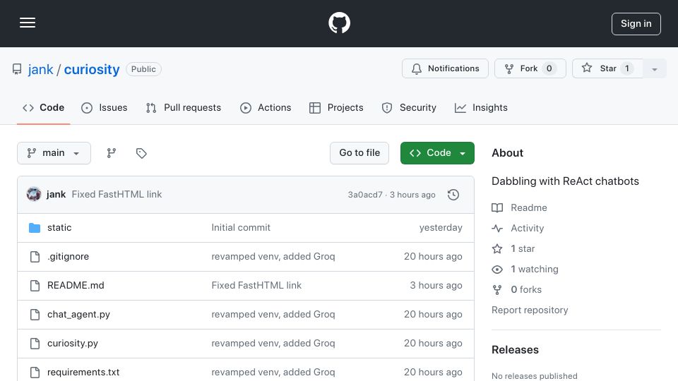This screenshot has height=381, width=678.
Task: Switch to the Issues tab
Action: pos(105,107)
